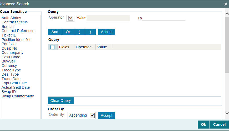
Task: Insert an opening parenthesis
Action: pyautogui.click(x=79, y=32)
